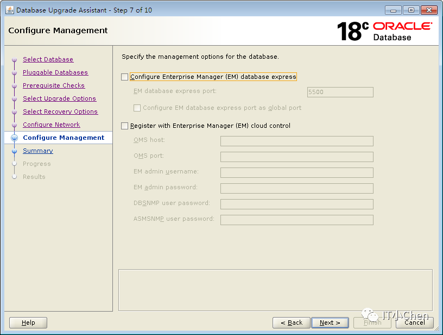Click the ASMSNMP user password field

coord(296,220)
